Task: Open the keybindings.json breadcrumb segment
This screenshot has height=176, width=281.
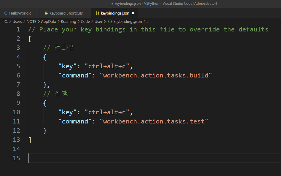Action: [x=128, y=21]
